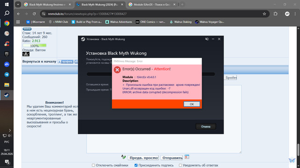Click the nnmclub.to address bar

tap(155, 14)
